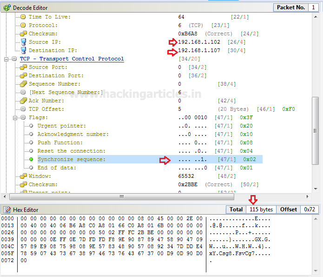Click hex row offset 0039
This screenshot has width=323, height=277.
[7, 239]
